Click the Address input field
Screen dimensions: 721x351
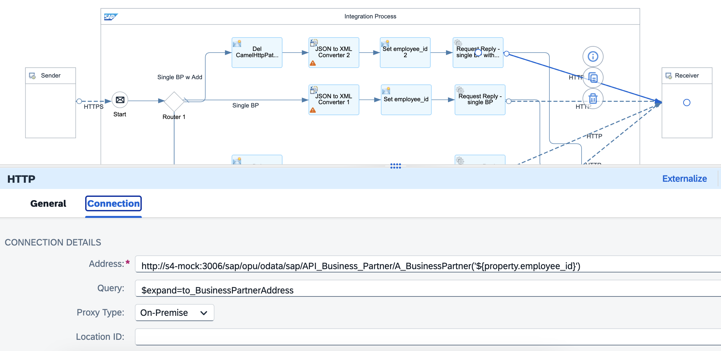point(428,264)
